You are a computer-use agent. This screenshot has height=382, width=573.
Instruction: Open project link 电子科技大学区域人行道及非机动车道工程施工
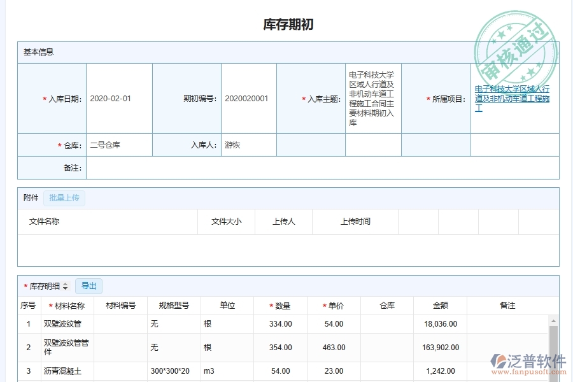click(x=513, y=99)
